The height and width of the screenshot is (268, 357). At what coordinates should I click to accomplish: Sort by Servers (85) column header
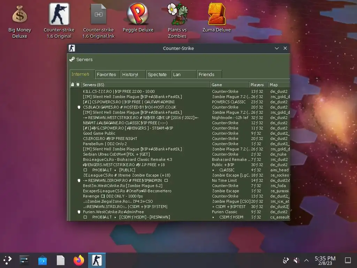(x=145, y=85)
